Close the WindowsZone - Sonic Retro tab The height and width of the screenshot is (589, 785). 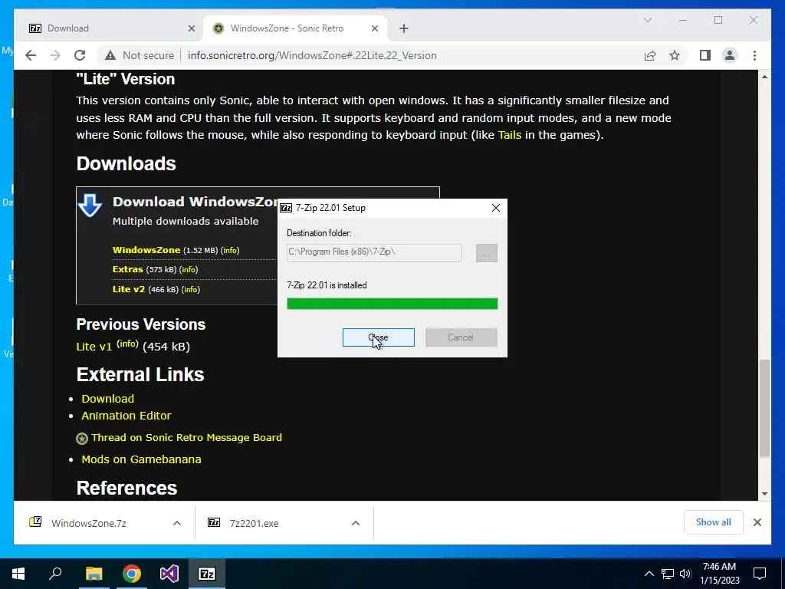tap(374, 28)
